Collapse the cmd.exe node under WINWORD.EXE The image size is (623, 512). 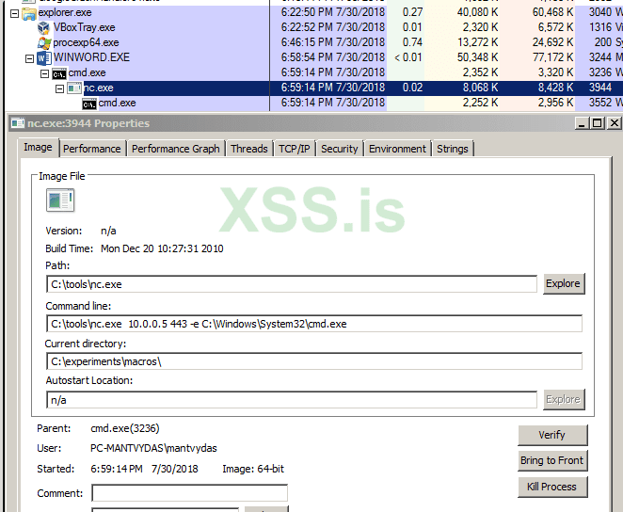pyautogui.click(x=44, y=73)
